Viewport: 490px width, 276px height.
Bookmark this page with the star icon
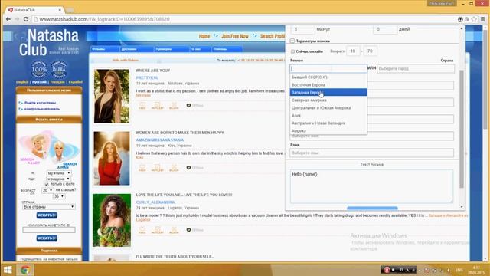pyautogui.click(x=474, y=19)
